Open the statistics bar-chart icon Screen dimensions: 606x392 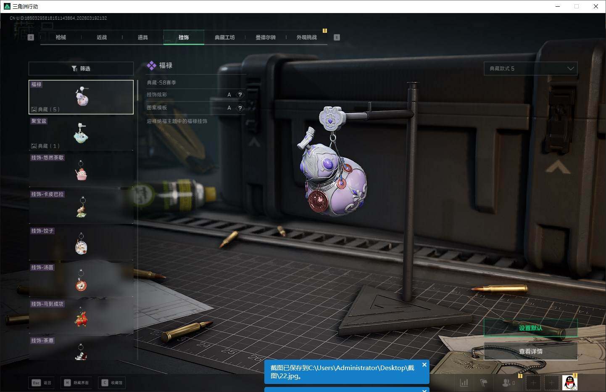click(x=464, y=383)
